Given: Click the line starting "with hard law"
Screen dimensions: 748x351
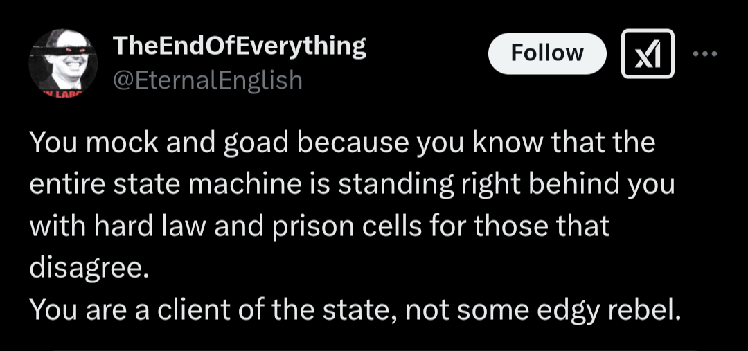Looking at the screenshot, I should pos(319,226).
